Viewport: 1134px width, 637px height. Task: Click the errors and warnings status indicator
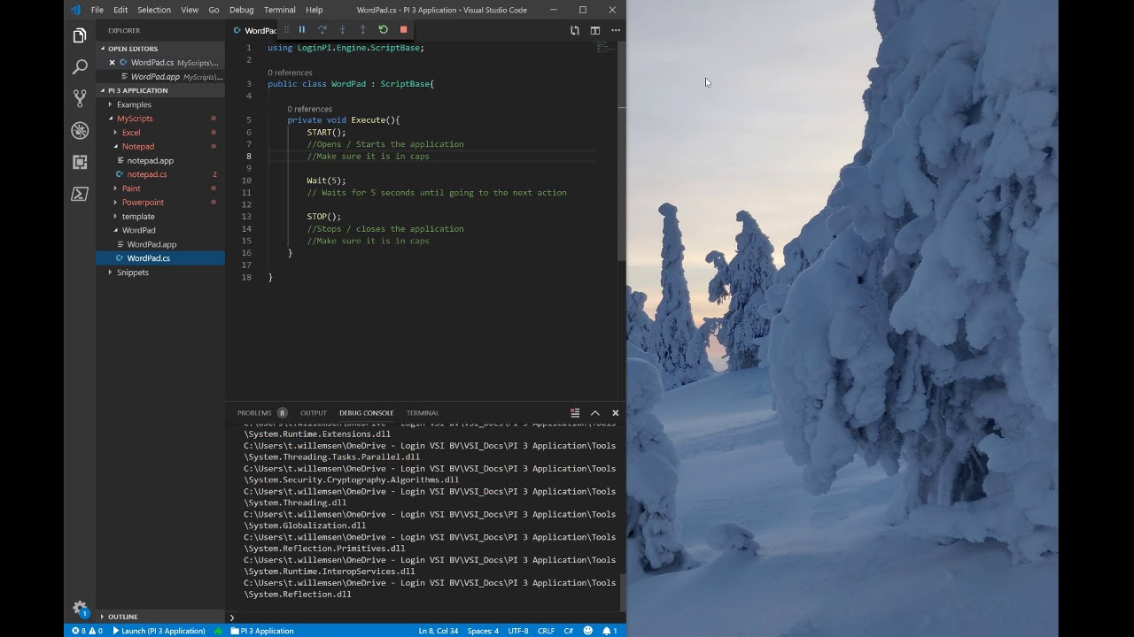[87, 631]
